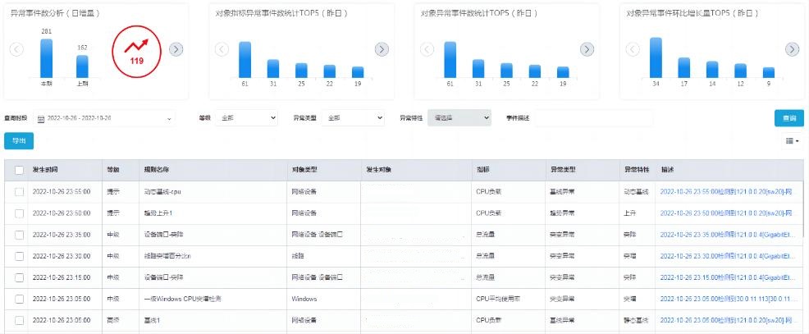Click previous arrow on 对象指标异常事件数统计TOP5 chart
The image size is (809, 334).
222,49
